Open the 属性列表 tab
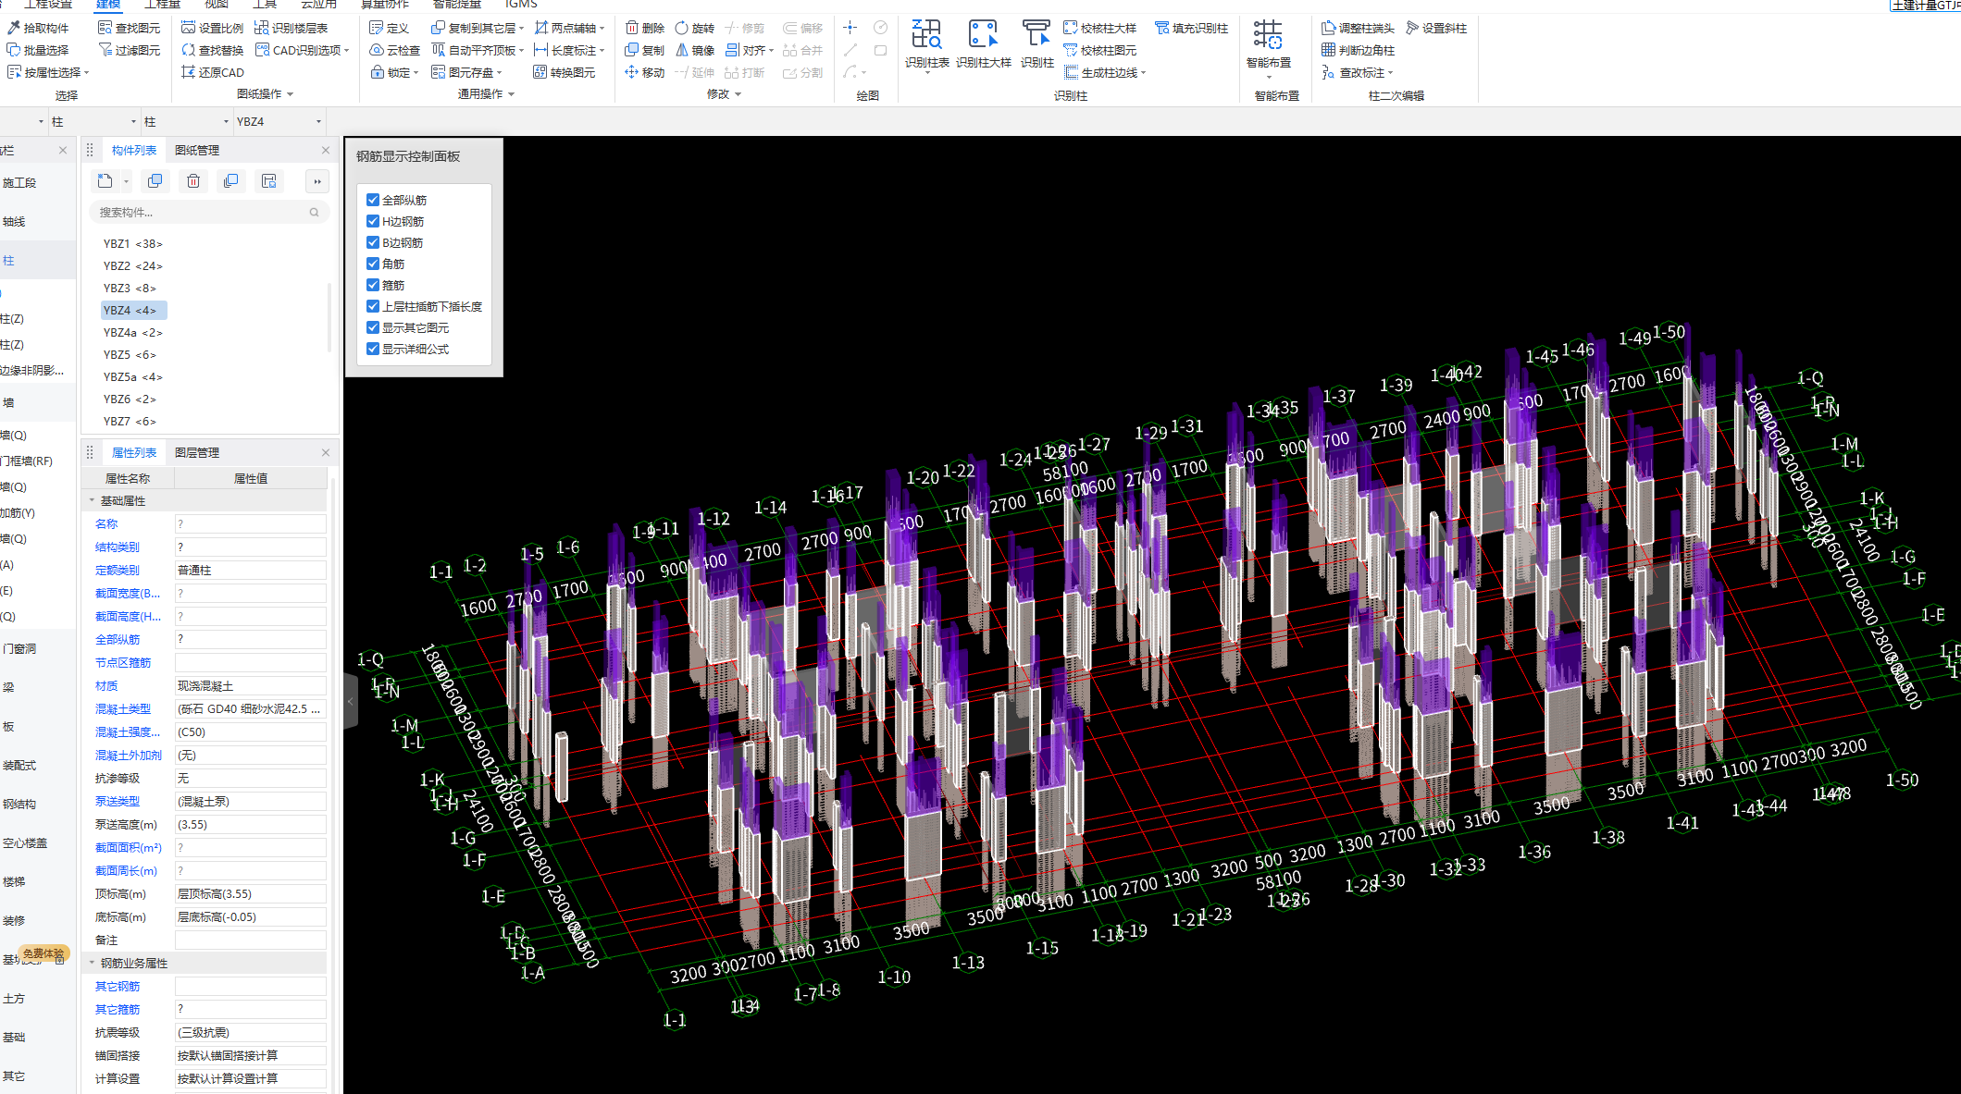This screenshot has width=1961, height=1094. point(134,452)
